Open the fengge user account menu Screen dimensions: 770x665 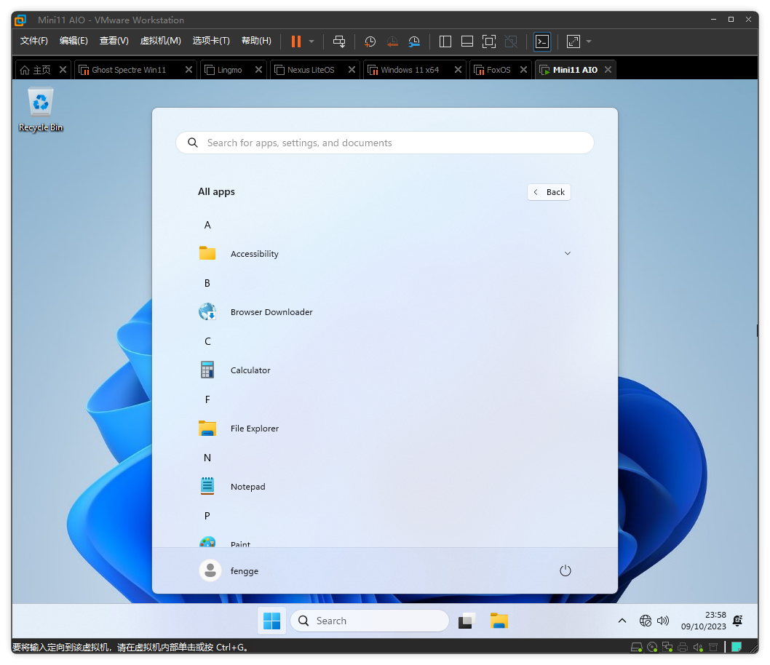tap(229, 570)
